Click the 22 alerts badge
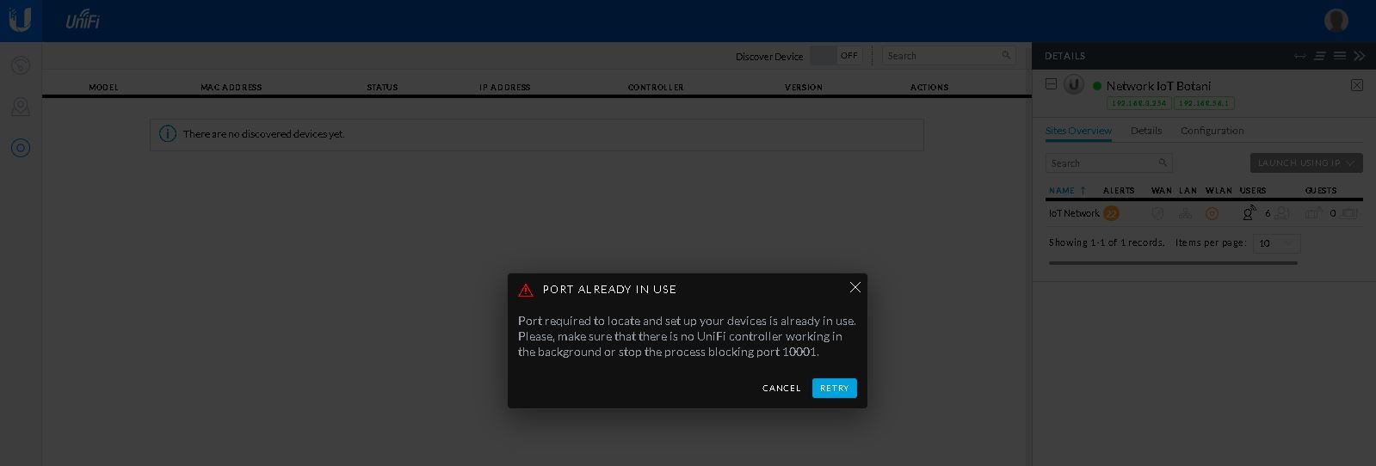Screen dimensions: 1376x466 [x=1111, y=213]
